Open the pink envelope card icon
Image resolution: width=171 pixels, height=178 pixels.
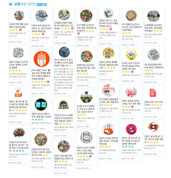click(x=131, y=92)
